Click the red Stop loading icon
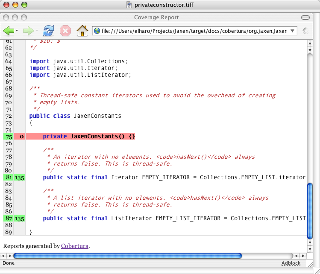Viewport: 320px width, 274px height. point(65,31)
